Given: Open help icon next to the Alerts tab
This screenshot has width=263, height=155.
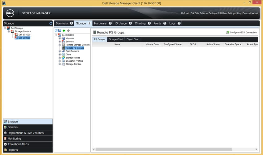Looking at the screenshot, I should tap(165, 23).
